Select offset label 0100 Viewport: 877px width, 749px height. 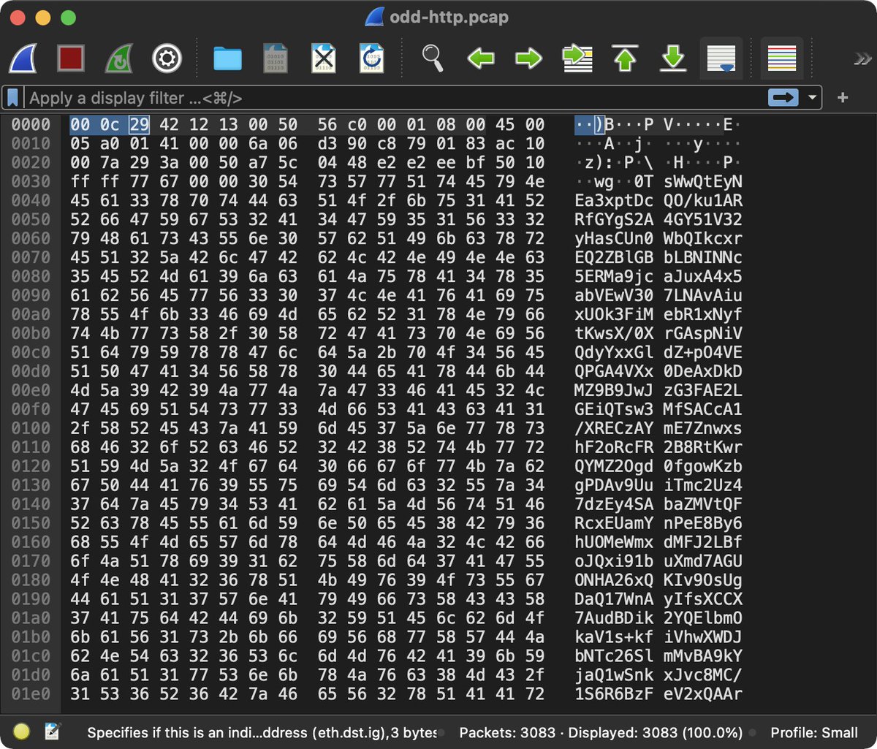click(x=31, y=429)
